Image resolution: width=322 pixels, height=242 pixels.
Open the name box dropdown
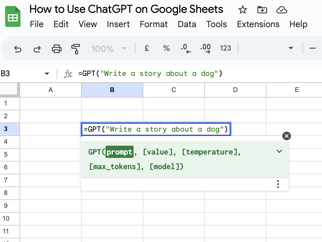tap(47, 73)
